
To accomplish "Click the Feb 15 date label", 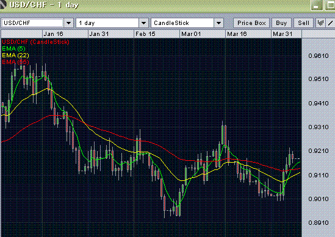I will point(145,34).
